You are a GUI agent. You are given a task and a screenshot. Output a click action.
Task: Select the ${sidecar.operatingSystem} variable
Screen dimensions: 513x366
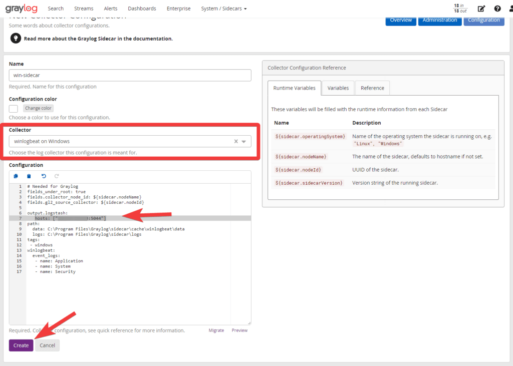310,136
